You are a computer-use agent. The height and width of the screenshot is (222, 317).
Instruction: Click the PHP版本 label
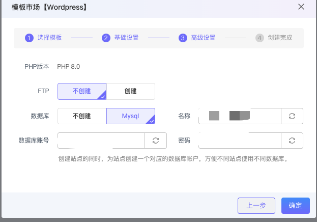point(37,67)
